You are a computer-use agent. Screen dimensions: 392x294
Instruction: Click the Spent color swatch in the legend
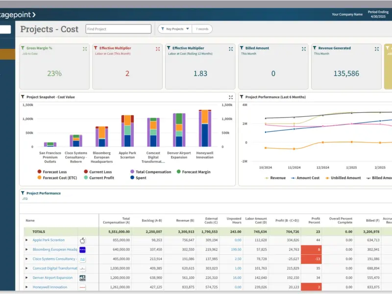[132, 177]
